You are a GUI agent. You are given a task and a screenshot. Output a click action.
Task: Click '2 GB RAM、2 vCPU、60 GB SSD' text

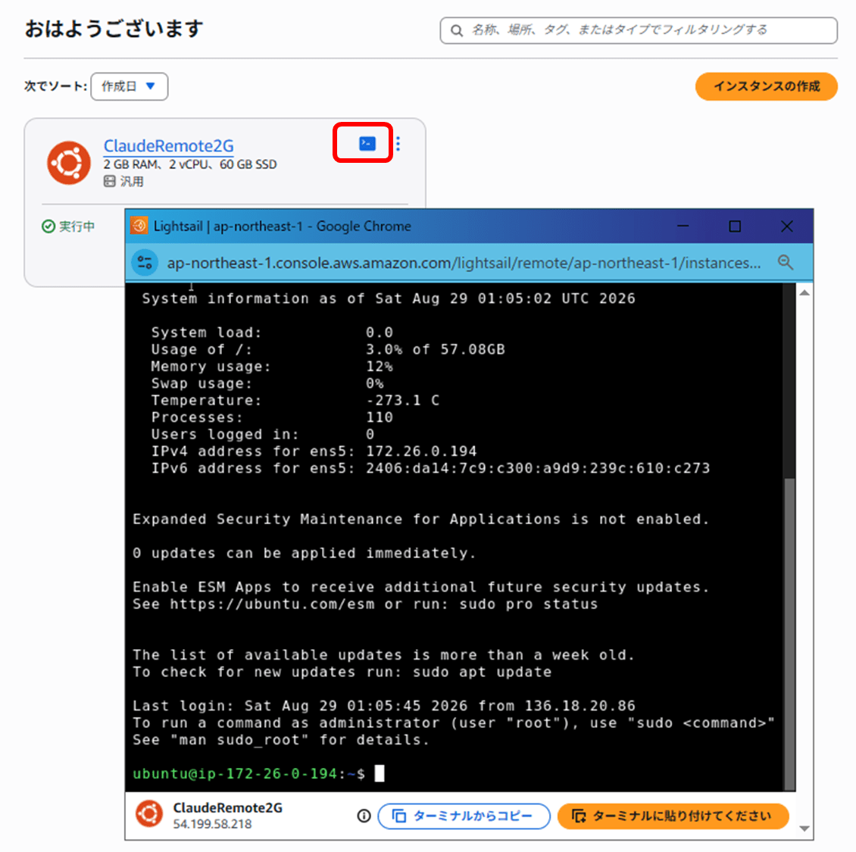tap(190, 164)
